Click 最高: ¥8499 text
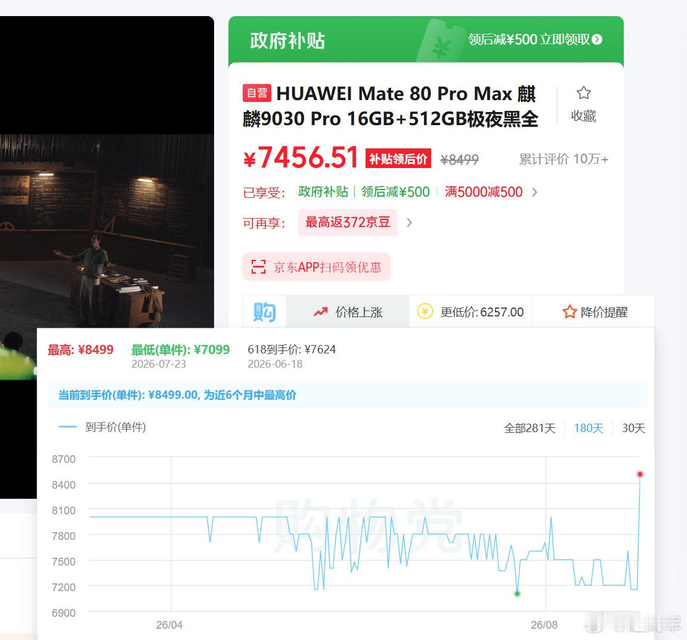The height and width of the screenshot is (640, 687). pyautogui.click(x=80, y=349)
